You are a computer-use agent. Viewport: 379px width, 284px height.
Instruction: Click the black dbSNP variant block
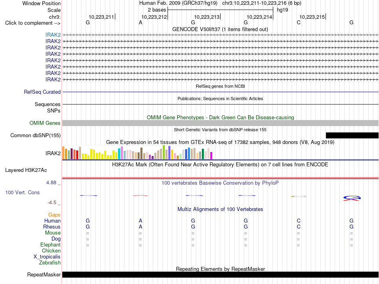click(352, 135)
